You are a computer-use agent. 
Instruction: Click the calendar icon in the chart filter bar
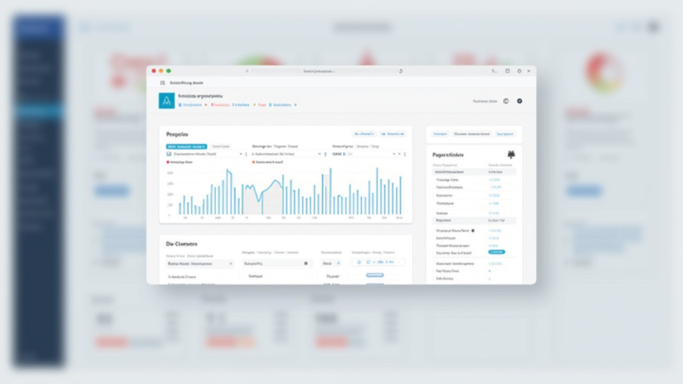170,153
